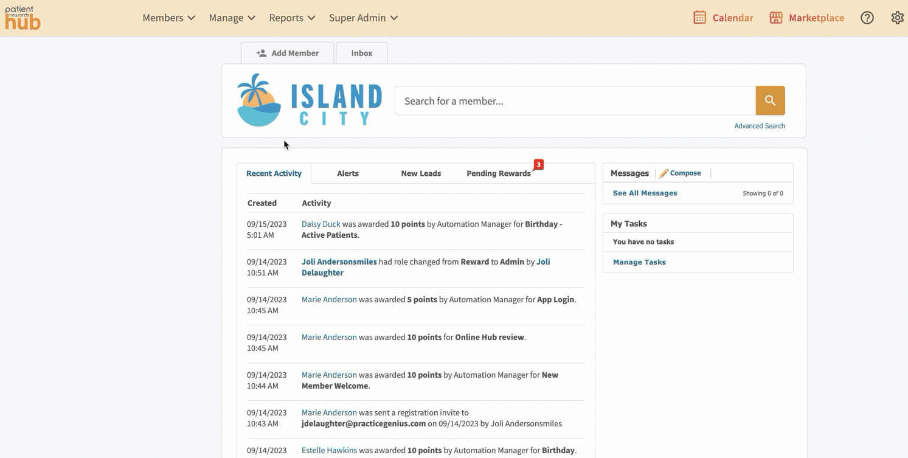
Task: Open the Pending Rewards tab
Action: pos(499,173)
